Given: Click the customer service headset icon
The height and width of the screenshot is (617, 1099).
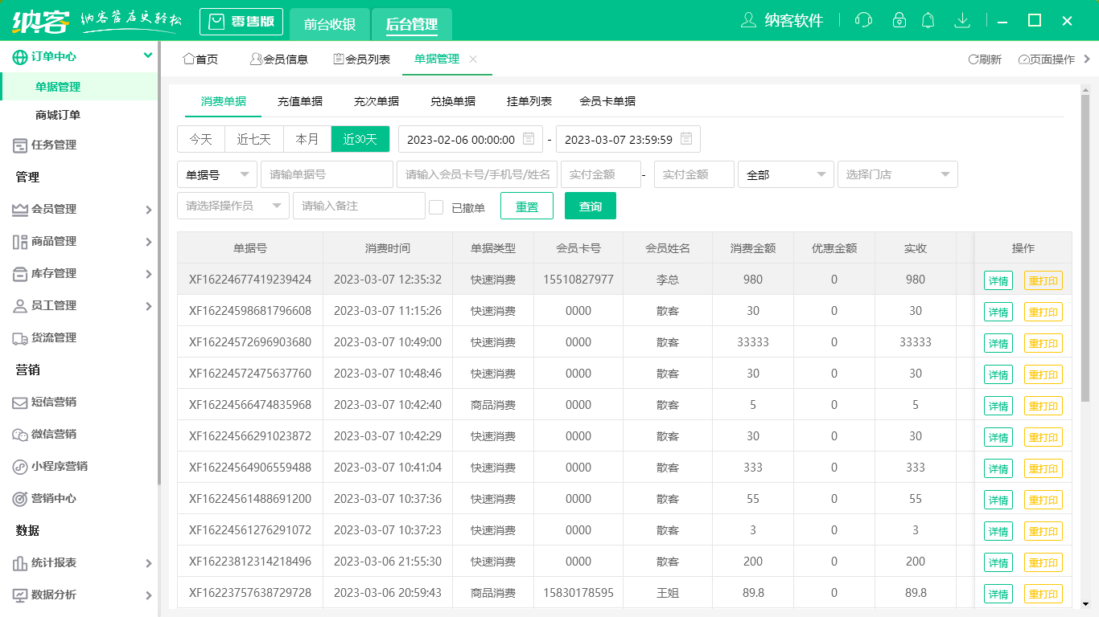Looking at the screenshot, I should 863,20.
